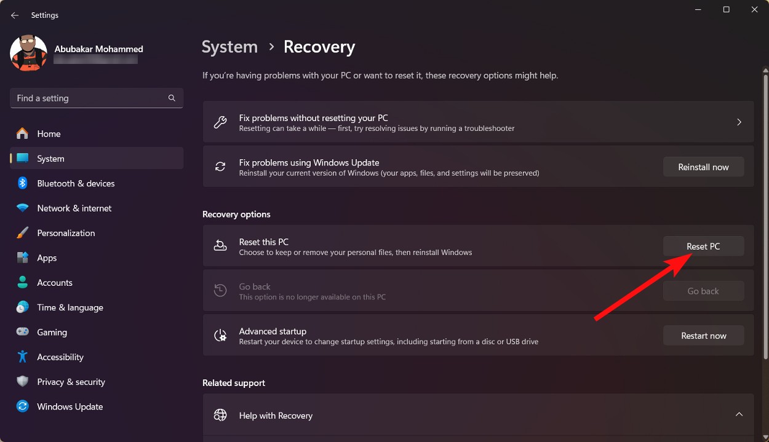Click the Personalization brush icon
The height and width of the screenshot is (442, 769).
click(x=22, y=233)
